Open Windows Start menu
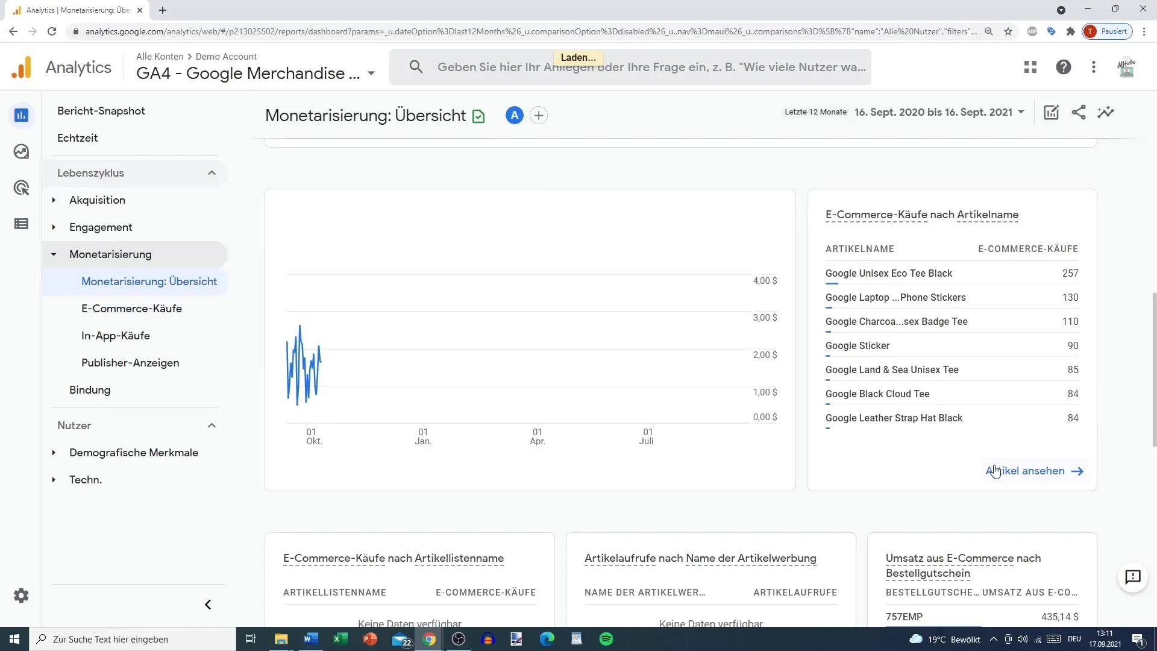The image size is (1157, 651). click(14, 639)
